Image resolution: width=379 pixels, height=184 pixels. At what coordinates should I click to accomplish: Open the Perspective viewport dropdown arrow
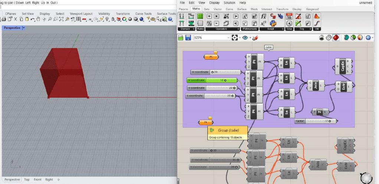[x=24, y=28]
